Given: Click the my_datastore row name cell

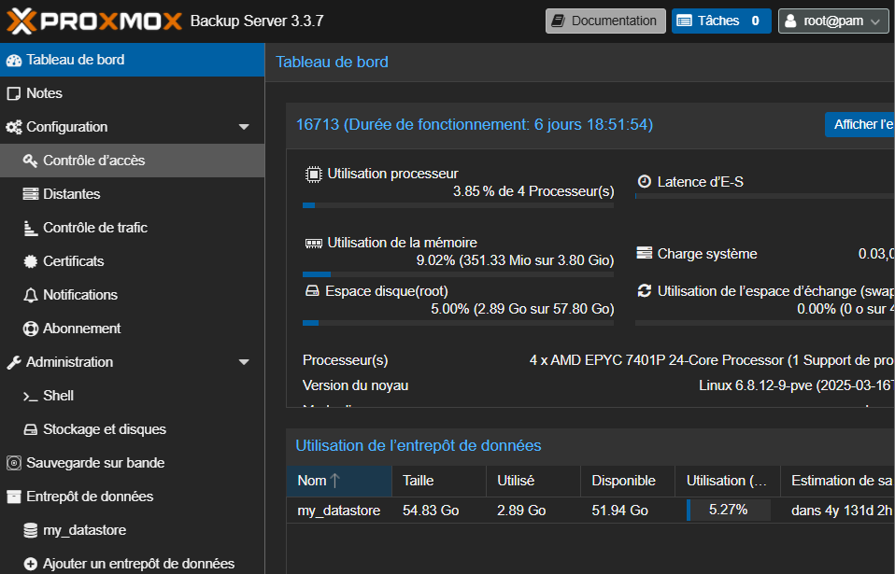Looking at the screenshot, I should 339,511.
